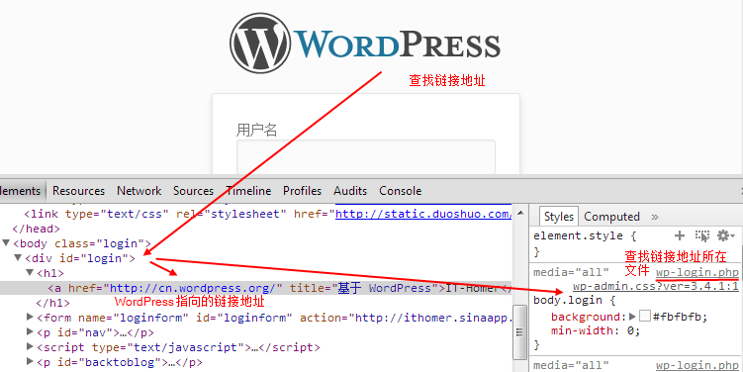Select the </head> closing tag row

36,229
